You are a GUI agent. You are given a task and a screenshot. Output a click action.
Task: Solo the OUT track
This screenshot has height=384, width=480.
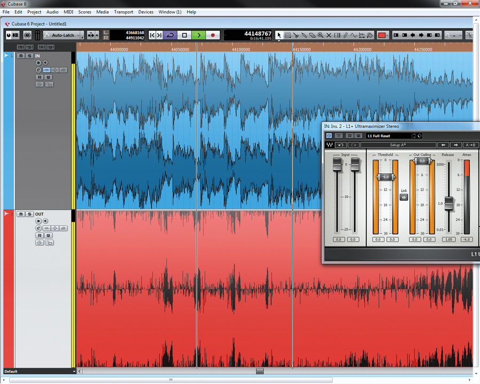click(29, 214)
